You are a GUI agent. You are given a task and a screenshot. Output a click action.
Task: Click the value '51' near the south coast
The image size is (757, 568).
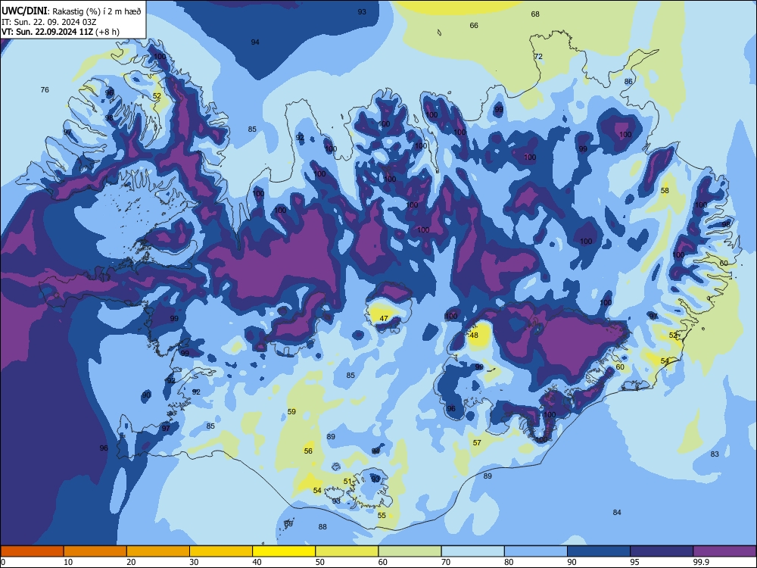point(347,482)
